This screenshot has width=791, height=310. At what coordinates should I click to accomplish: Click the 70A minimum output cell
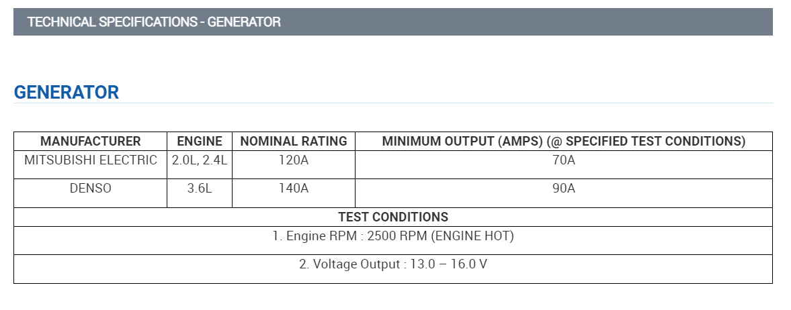pos(563,160)
